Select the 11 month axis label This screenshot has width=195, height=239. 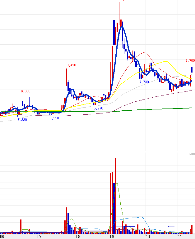coord(180,237)
